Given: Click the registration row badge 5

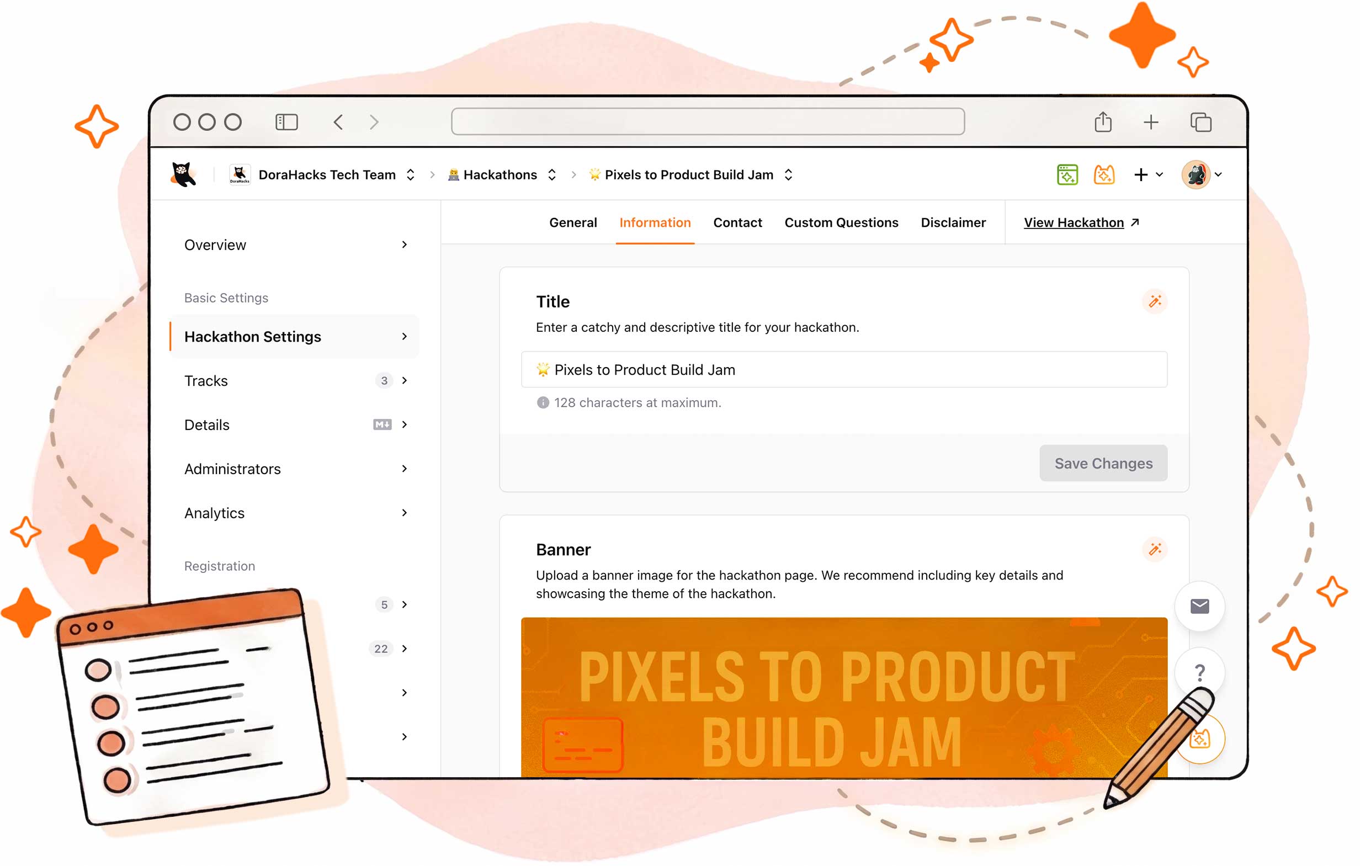Looking at the screenshot, I should [384, 605].
